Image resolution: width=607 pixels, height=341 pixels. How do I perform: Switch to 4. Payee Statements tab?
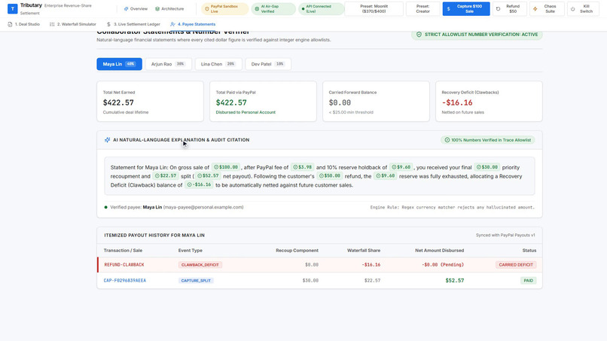[193, 24]
